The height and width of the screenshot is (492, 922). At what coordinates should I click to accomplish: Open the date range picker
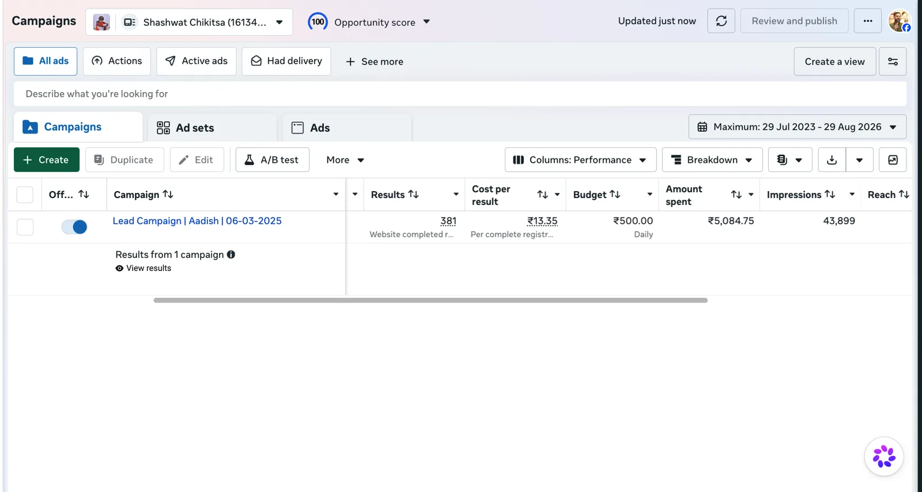(x=797, y=127)
